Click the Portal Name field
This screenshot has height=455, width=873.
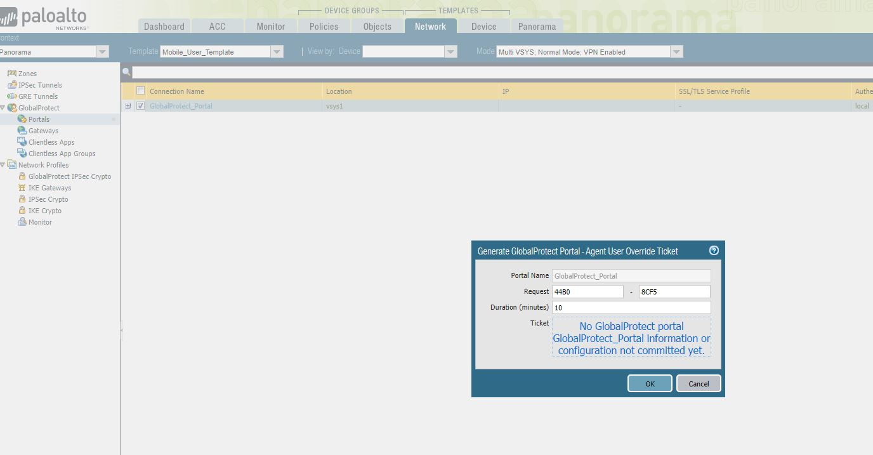click(631, 275)
